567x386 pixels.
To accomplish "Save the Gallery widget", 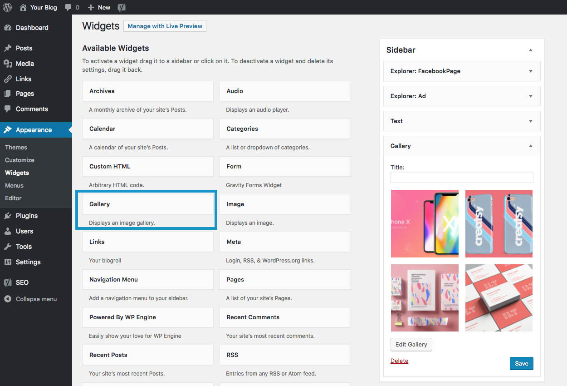I will 522,363.
